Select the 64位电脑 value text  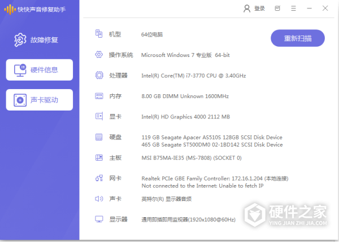(152, 34)
